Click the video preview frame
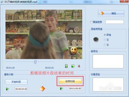Screen dimensions: 129x97 click(44, 34)
